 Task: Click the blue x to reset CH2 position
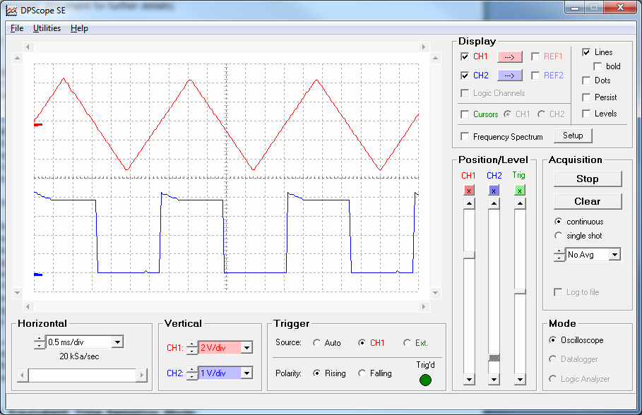pyautogui.click(x=494, y=190)
